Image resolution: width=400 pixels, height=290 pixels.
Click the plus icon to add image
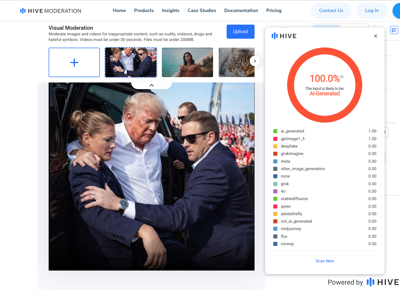(74, 63)
